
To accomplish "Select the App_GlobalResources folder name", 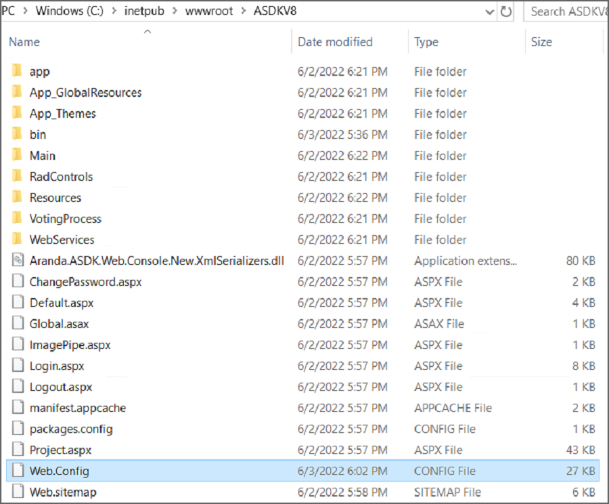I will pos(86,93).
